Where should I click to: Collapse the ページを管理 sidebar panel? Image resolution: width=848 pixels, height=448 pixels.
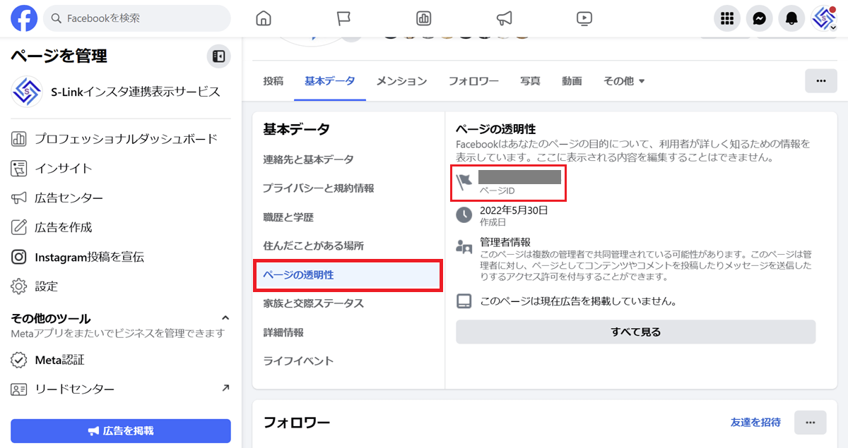(x=218, y=56)
